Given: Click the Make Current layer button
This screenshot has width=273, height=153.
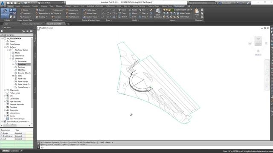Looking at the screenshot, I should pyautogui.click(x=183, y=13).
